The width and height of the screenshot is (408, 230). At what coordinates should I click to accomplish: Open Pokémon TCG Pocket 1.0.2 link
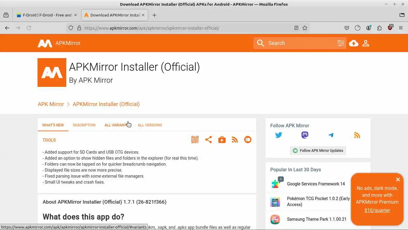(x=318, y=202)
